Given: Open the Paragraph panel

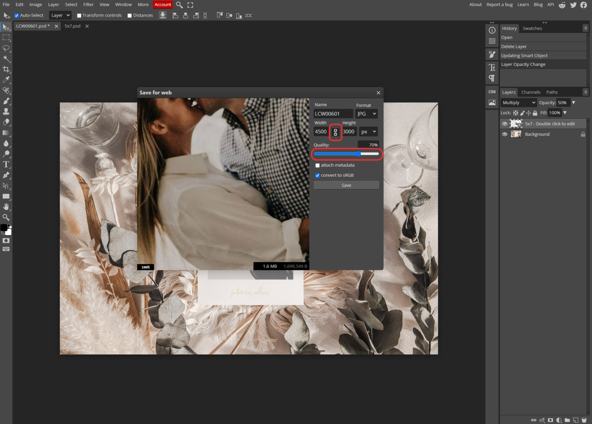Looking at the screenshot, I should pos(492,78).
